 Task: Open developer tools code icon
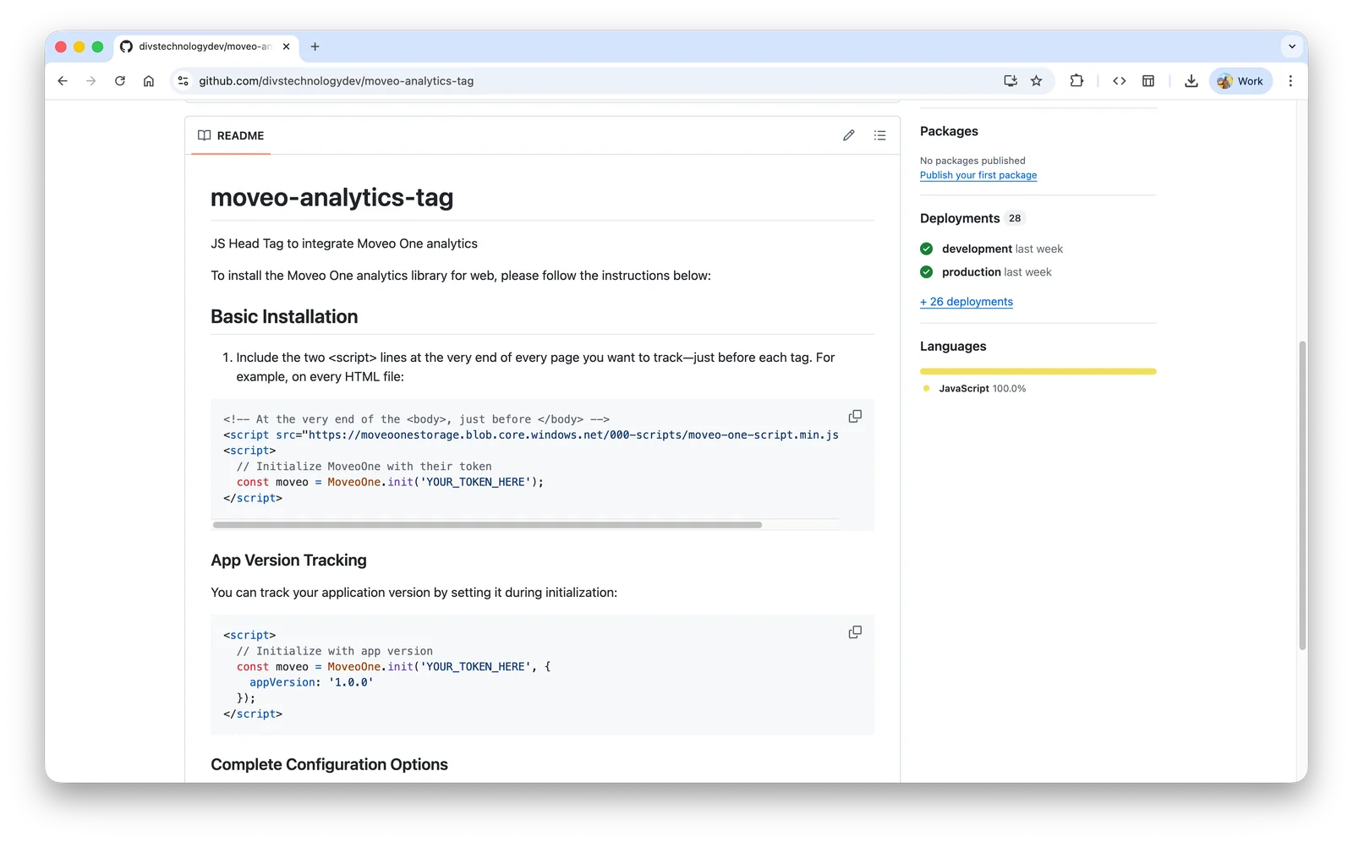[x=1120, y=81]
